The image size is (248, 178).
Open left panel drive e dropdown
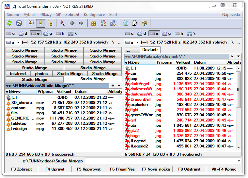[x=13, y=42]
